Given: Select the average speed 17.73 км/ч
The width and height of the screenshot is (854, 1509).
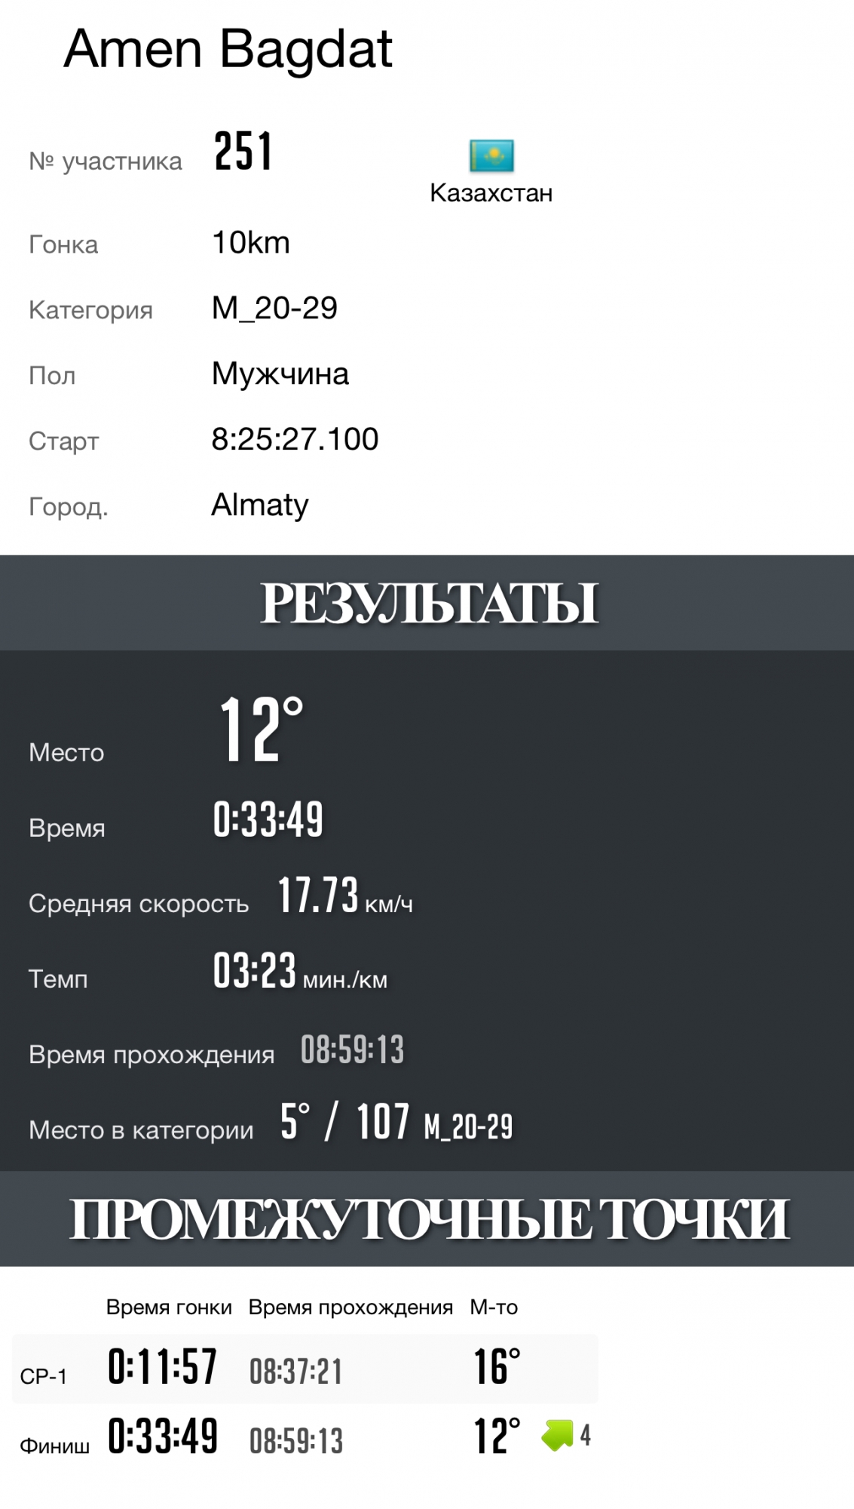Looking at the screenshot, I should pyautogui.click(x=344, y=896).
